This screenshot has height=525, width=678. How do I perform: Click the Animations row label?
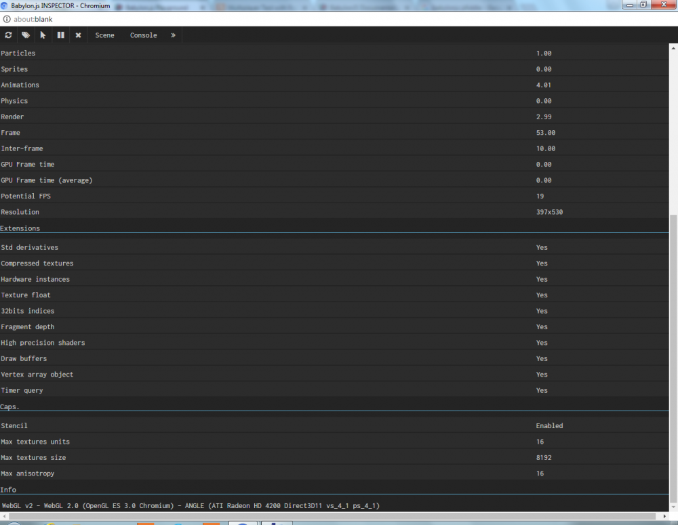click(20, 85)
